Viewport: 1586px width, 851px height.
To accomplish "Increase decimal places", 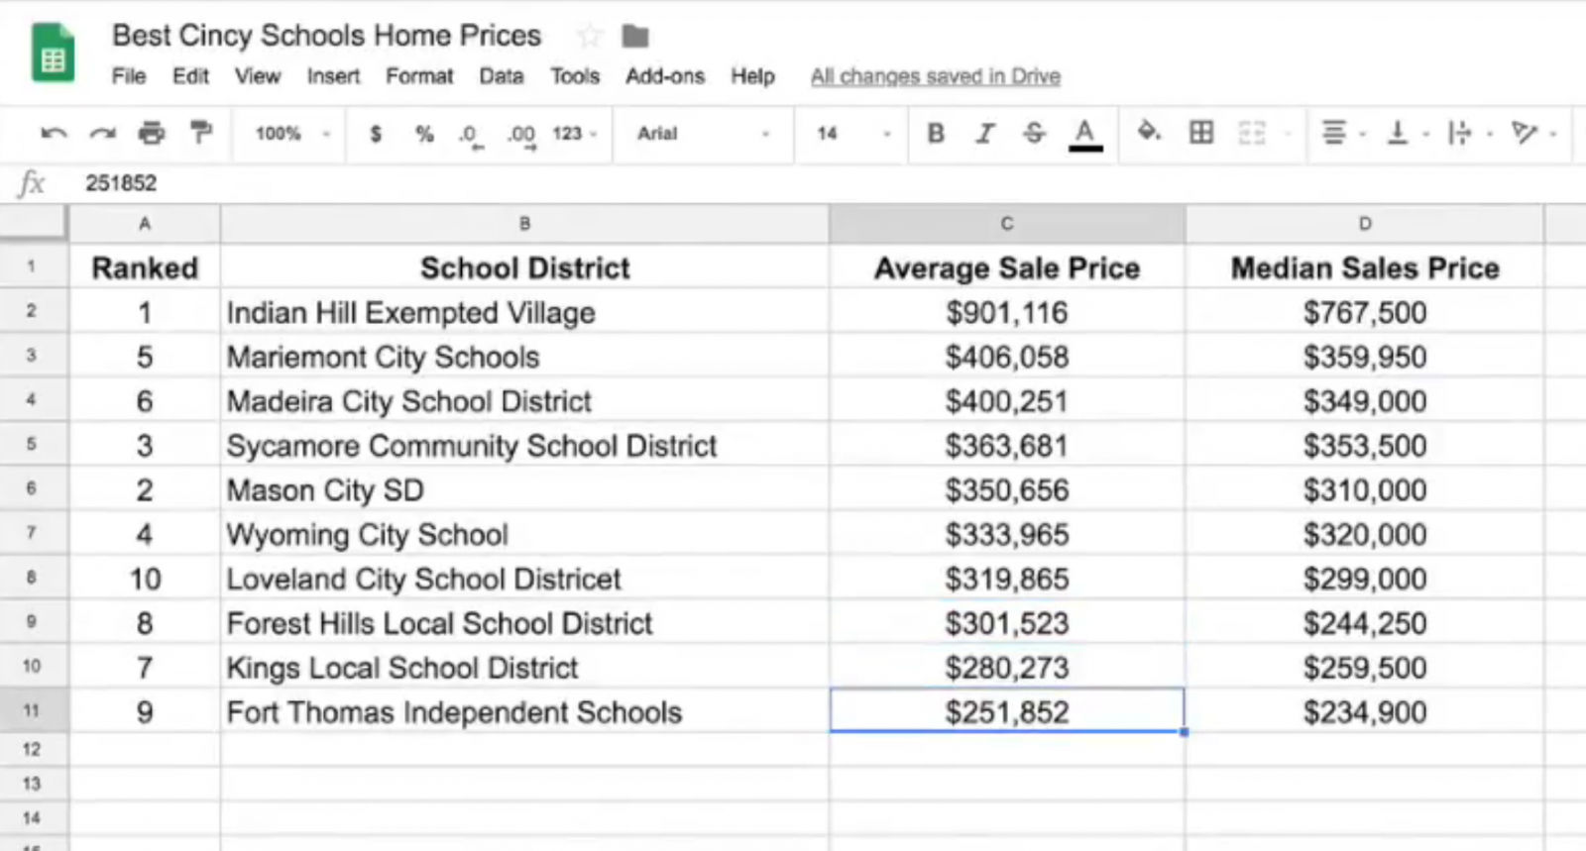I will (521, 135).
